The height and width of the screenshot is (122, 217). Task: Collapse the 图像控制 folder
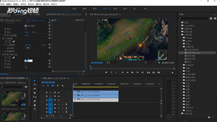(x=181, y=47)
